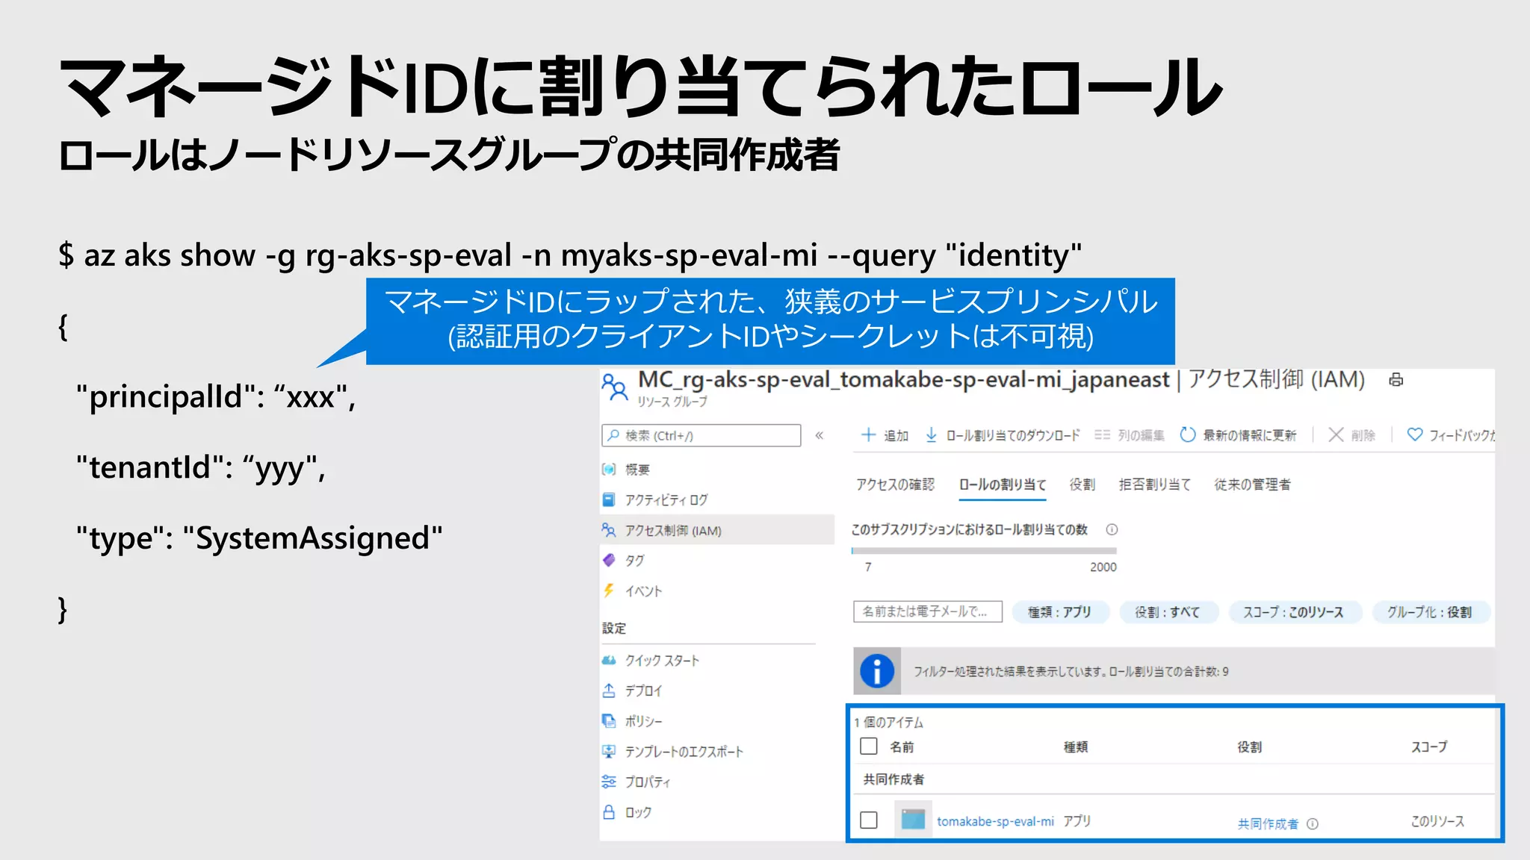Click the blue info icon in filter notice
This screenshot has width=1530, height=860.
[x=877, y=671]
